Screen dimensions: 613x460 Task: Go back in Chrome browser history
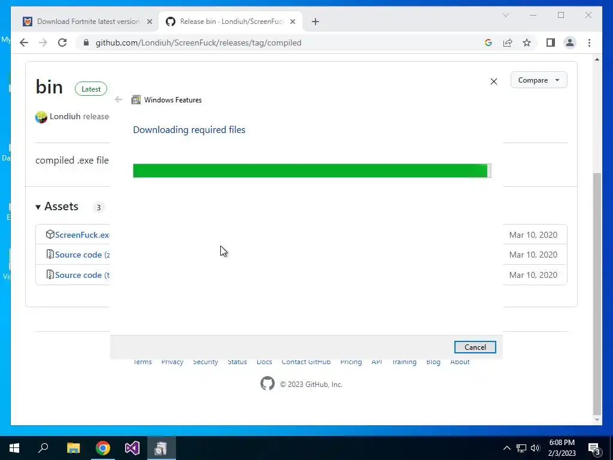click(24, 43)
